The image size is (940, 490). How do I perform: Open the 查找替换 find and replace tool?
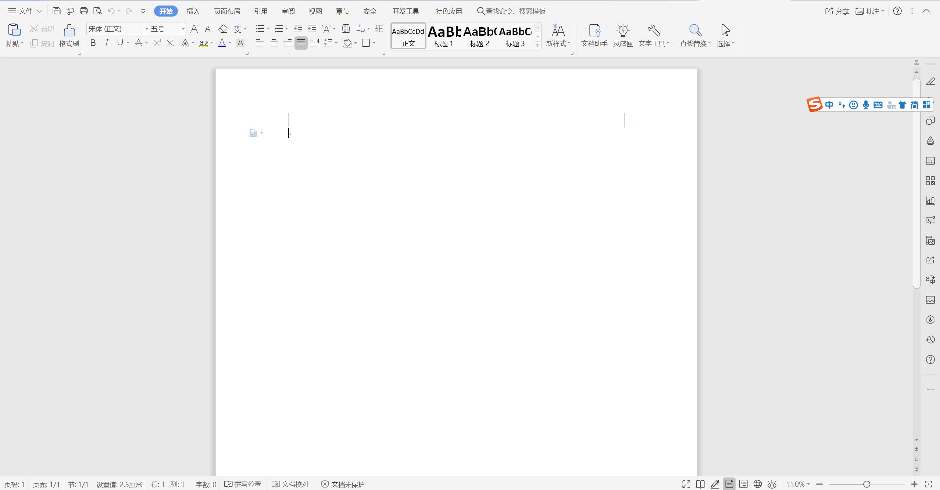(694, 36)
